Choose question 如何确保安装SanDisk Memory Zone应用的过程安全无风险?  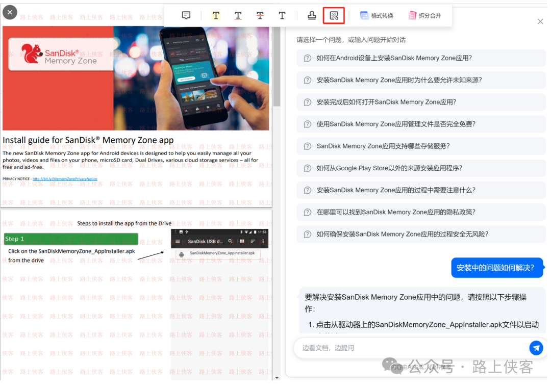420,234
